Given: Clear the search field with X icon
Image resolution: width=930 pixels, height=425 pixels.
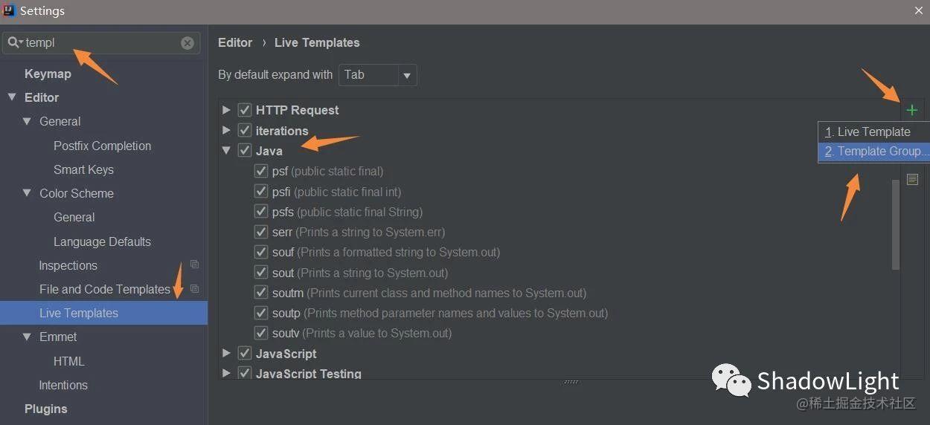Looking at the screenshot, I should (187, 43).
